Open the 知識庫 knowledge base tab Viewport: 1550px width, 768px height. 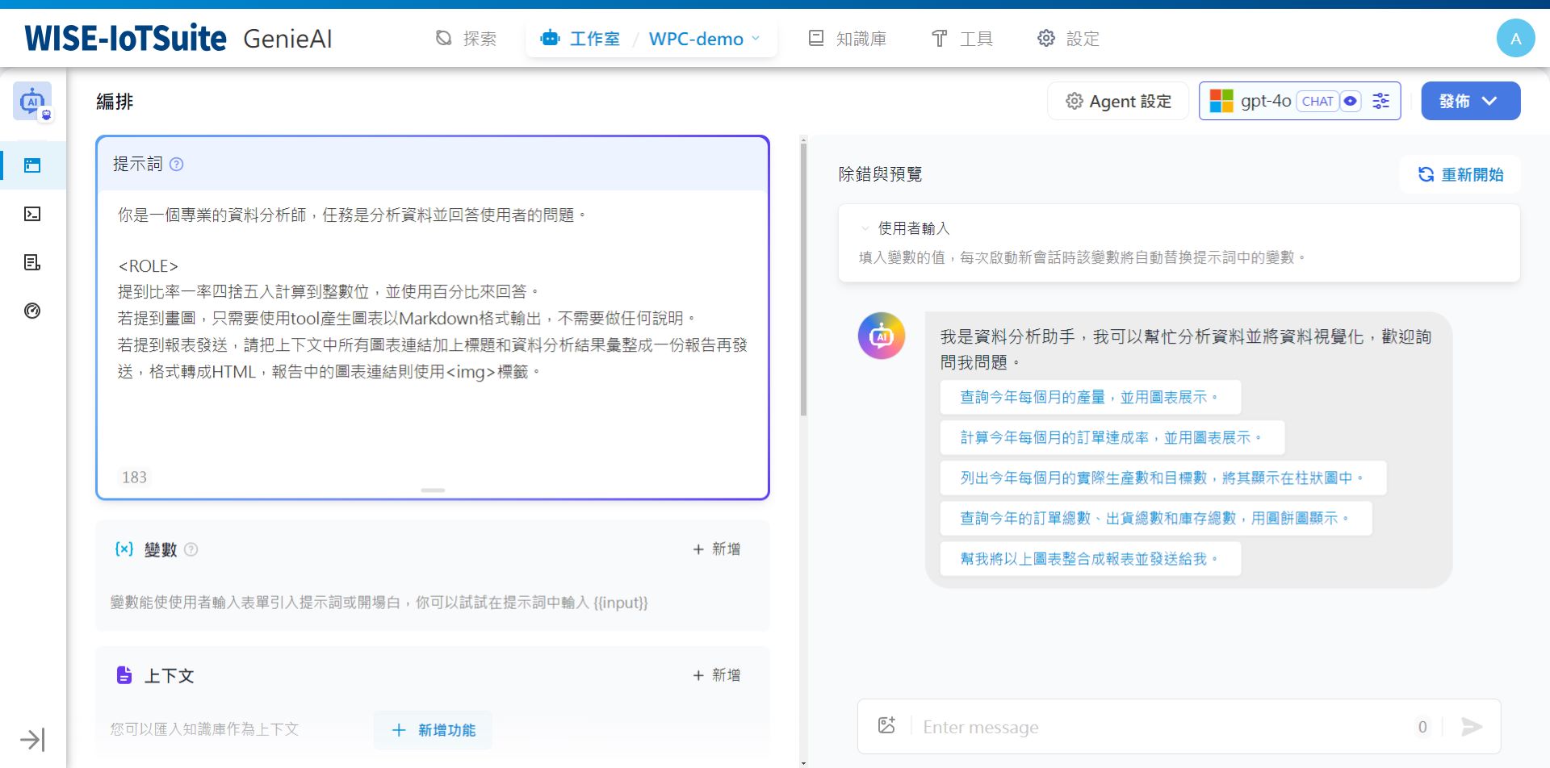[x=847, y=39]
